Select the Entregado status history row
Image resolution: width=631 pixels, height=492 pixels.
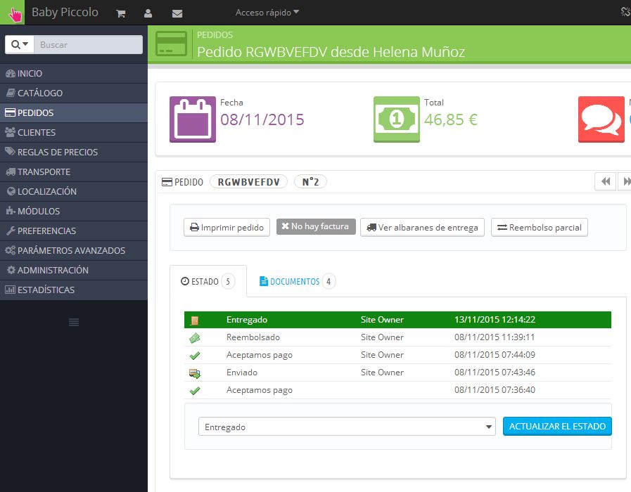point(397,320)
